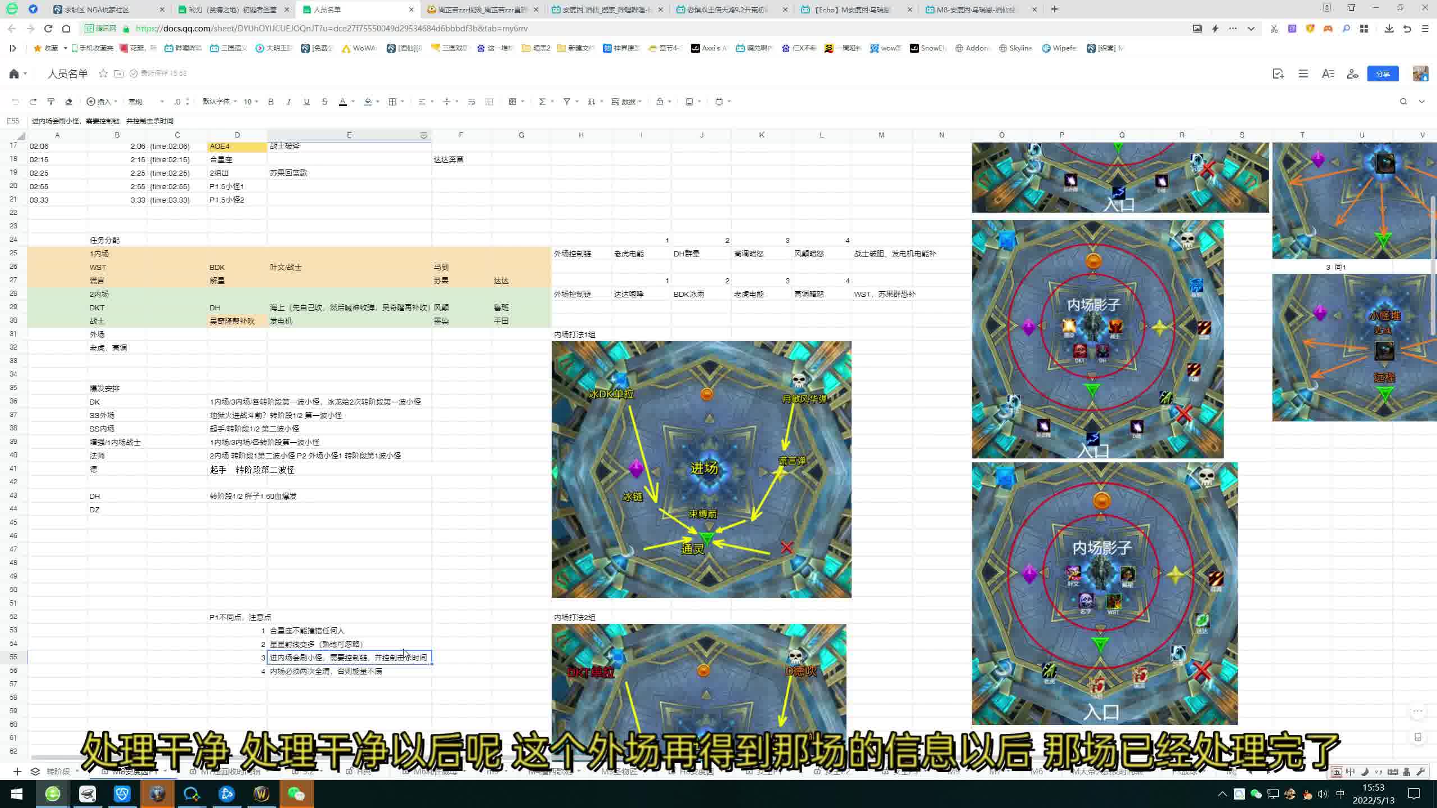Open the 常规 number format dropdown
1437x808 pixels.
click(146, 102)
